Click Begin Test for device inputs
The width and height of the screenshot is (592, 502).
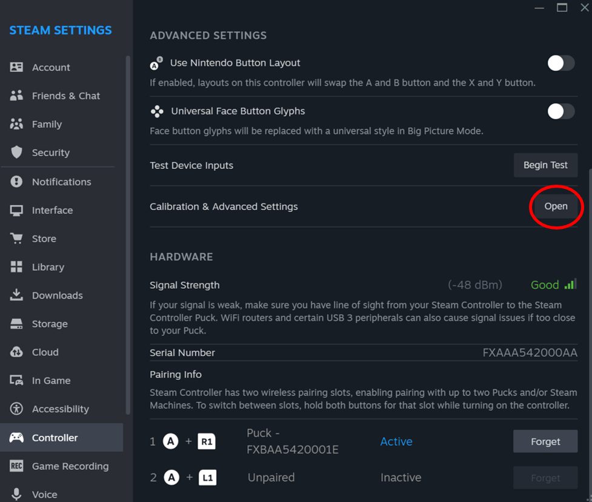[x=545, y=165]
